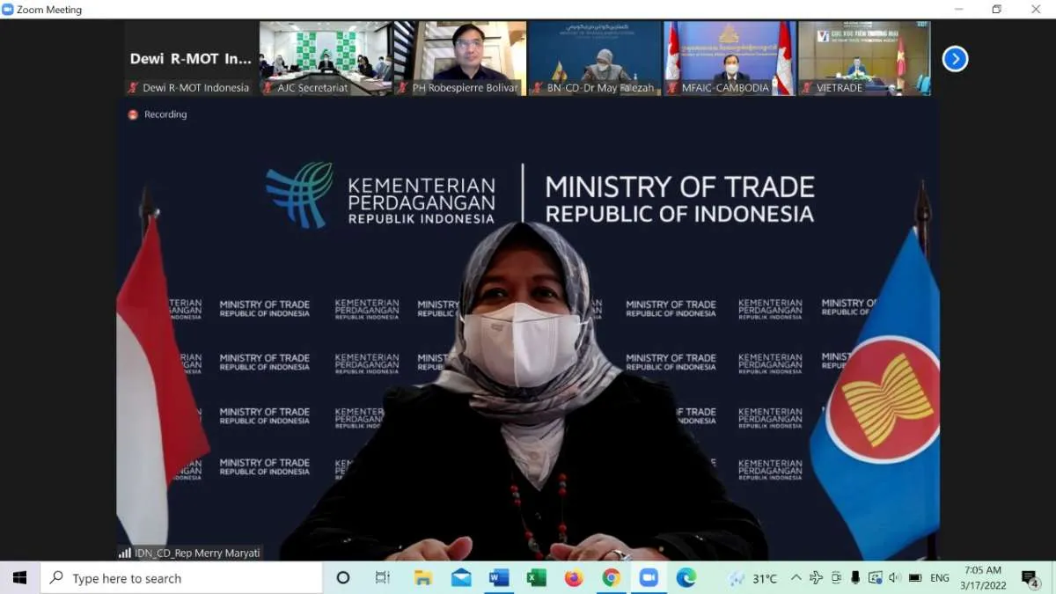Click the Task View icon

click(382, 578)
